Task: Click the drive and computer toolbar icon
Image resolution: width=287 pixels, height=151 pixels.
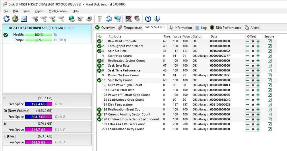Action: pyautogui.click(x=89, y=19)
